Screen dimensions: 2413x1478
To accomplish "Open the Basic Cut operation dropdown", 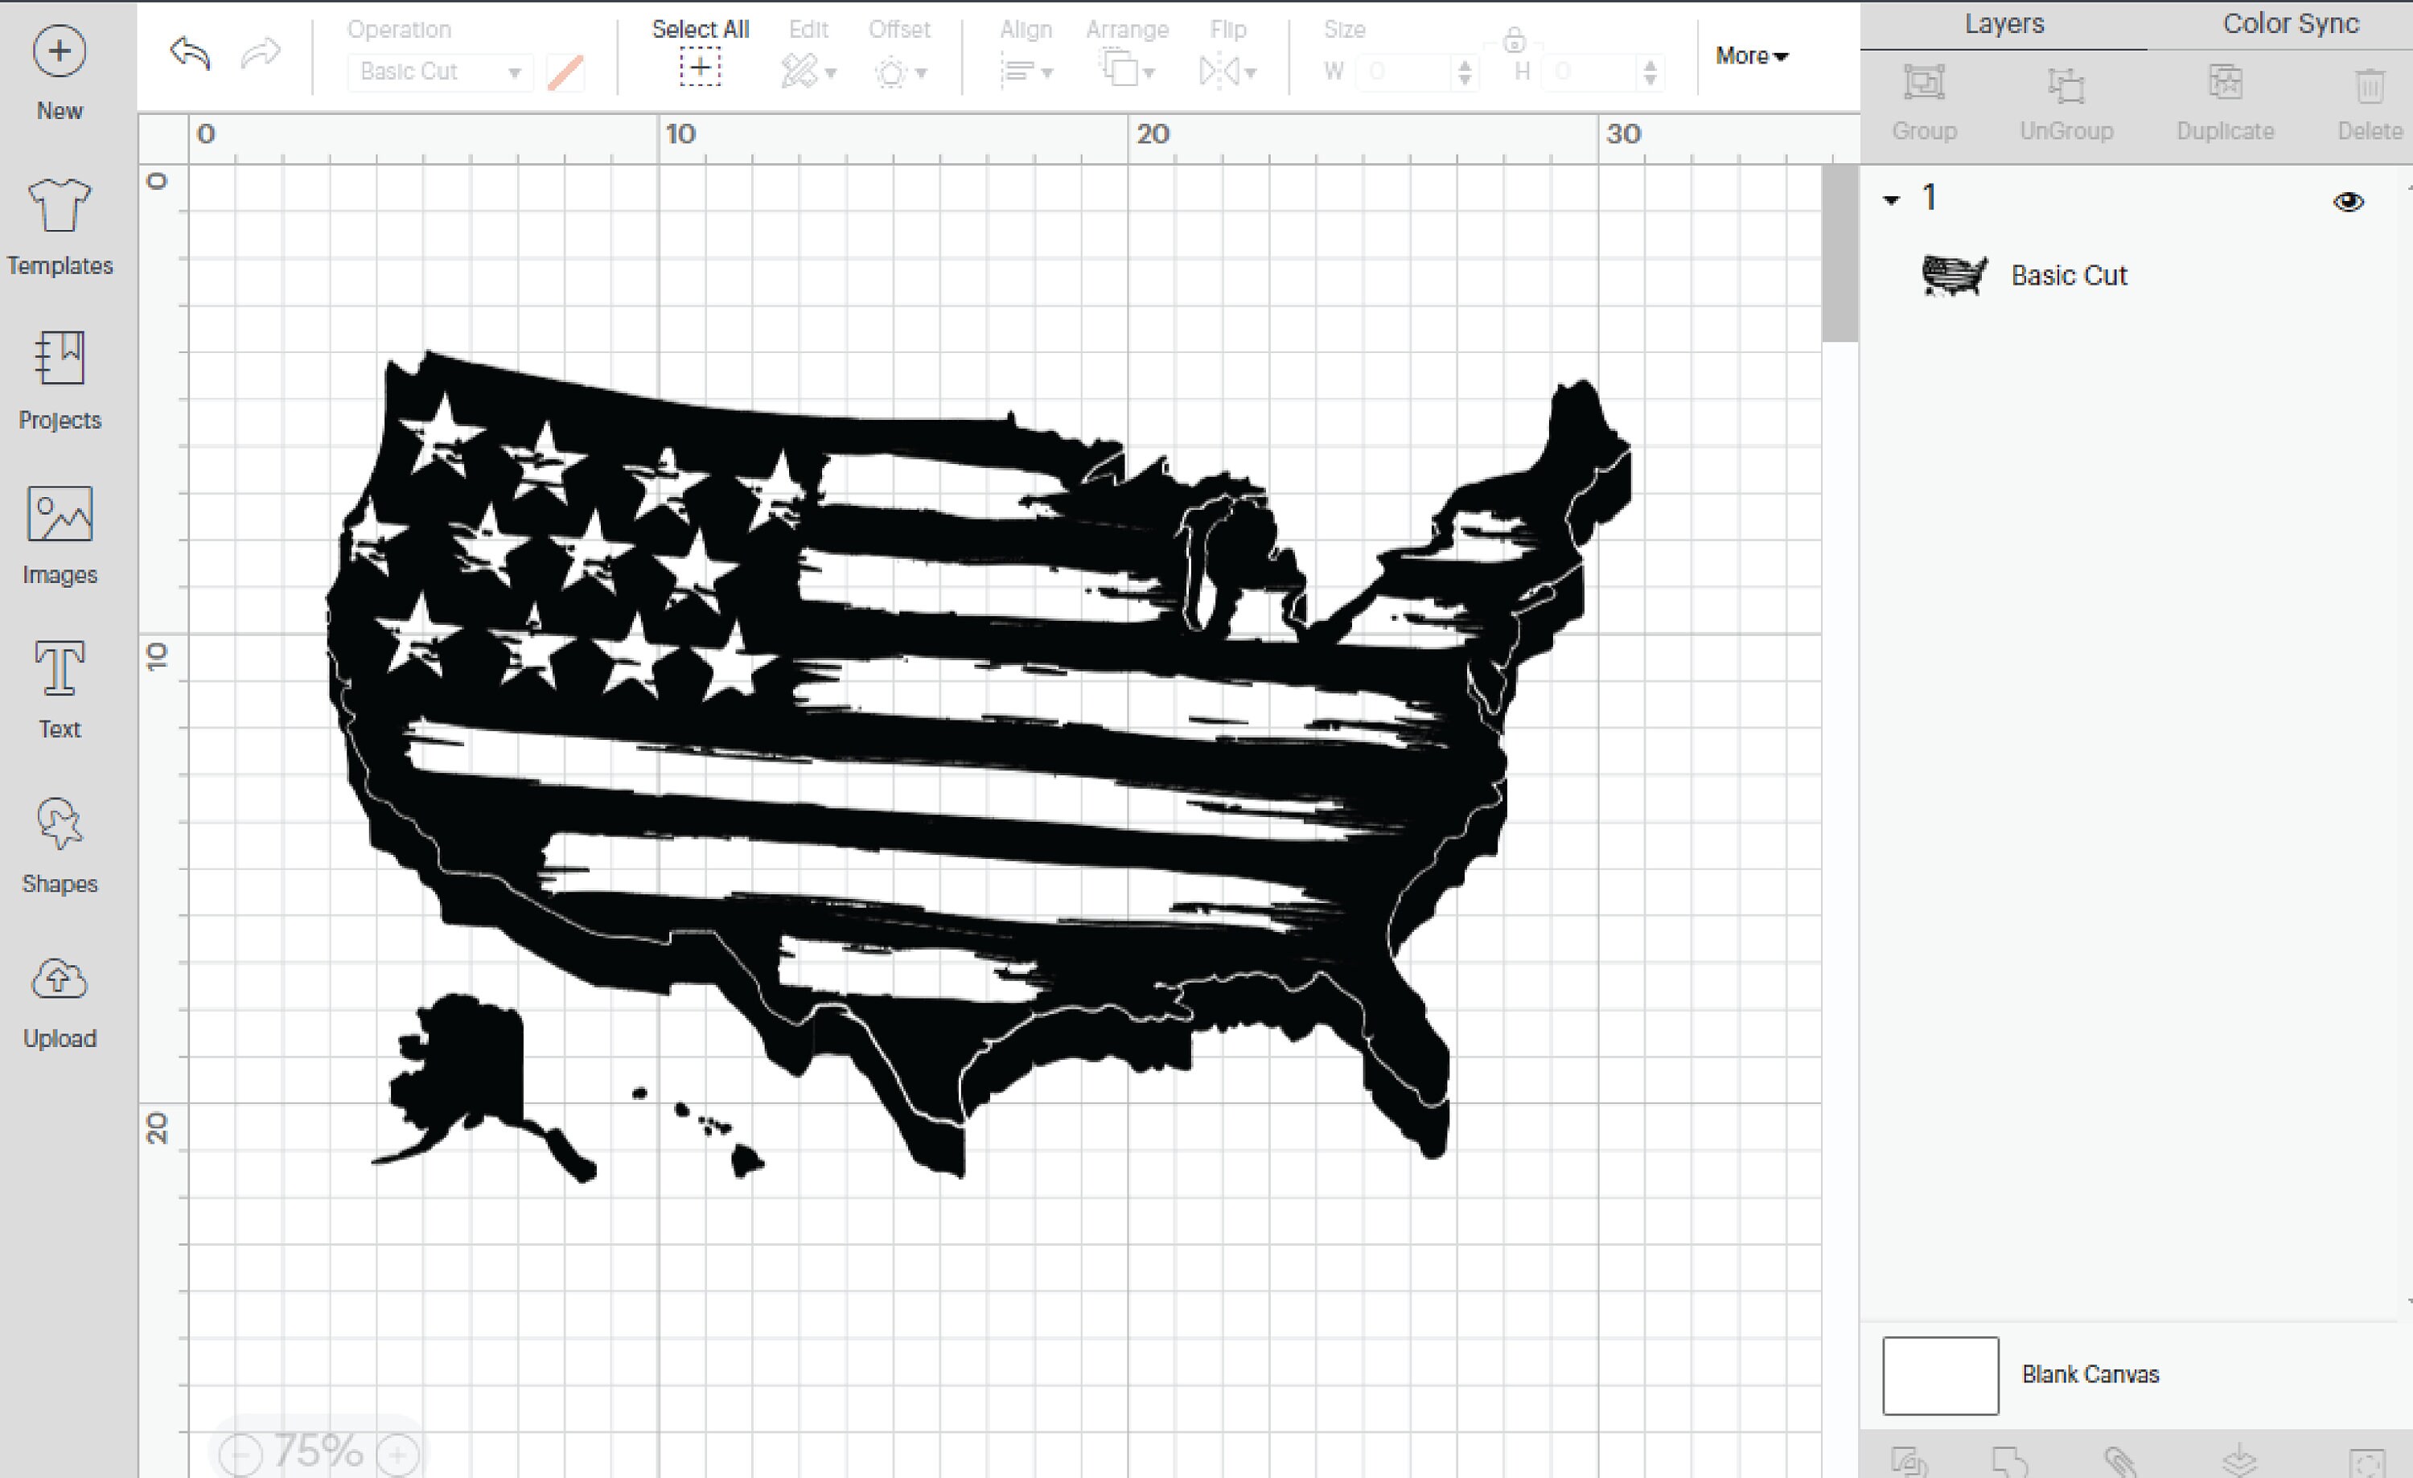I will 438,72.
